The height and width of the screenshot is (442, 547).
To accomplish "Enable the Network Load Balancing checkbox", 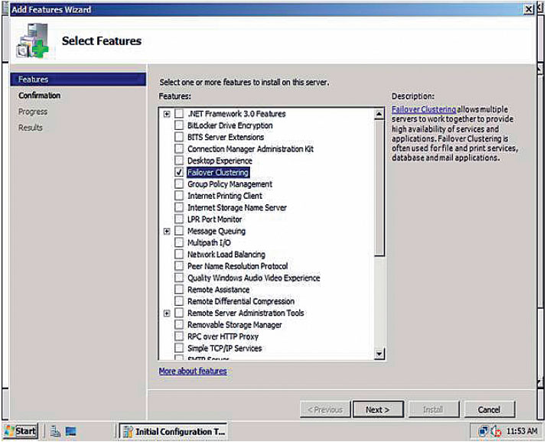I will pos(179,255).
